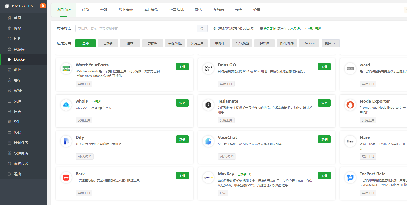
Task: Open the 联系客服 link
Action: tap(270, 29)
